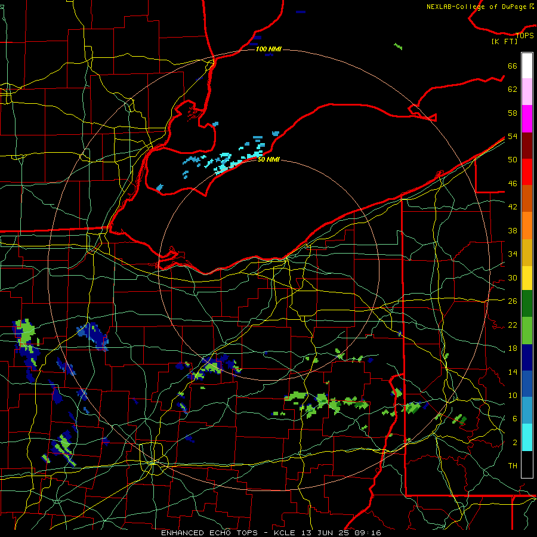The height and width of the screenshot is (537, 537).
Task: Click the orange 38 kft legend swatch
Action: [x=527, y=226]
